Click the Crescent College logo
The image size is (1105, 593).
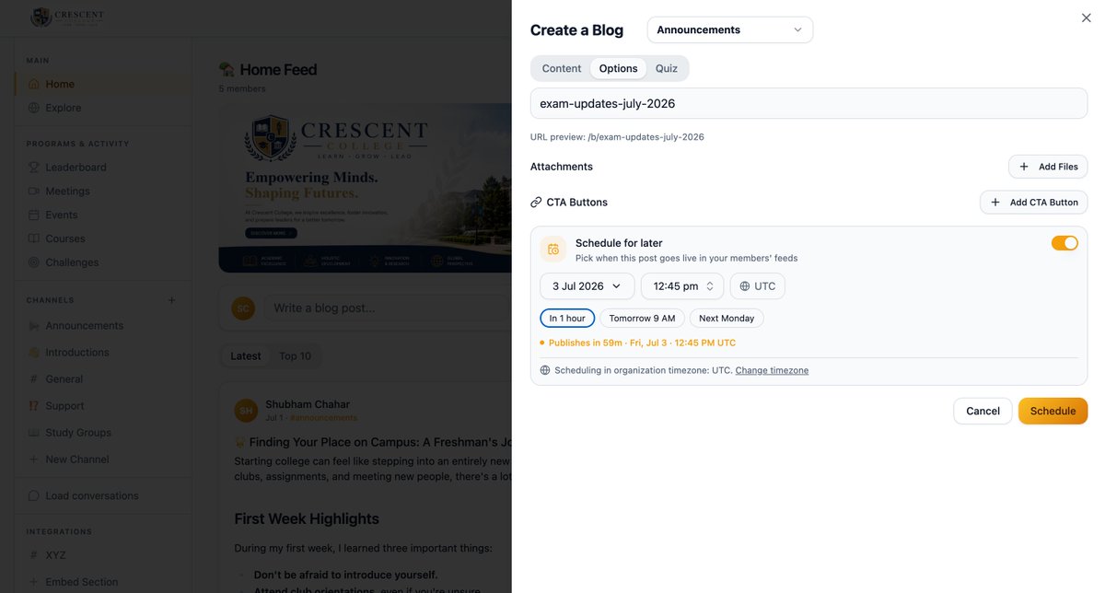(x=66, y=17)
